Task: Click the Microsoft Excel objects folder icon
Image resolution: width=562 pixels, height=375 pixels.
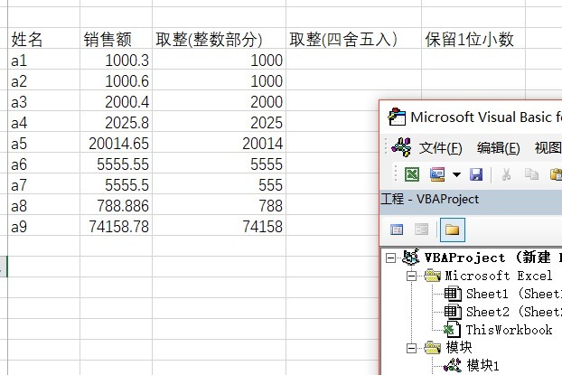Action: [432, 276]
